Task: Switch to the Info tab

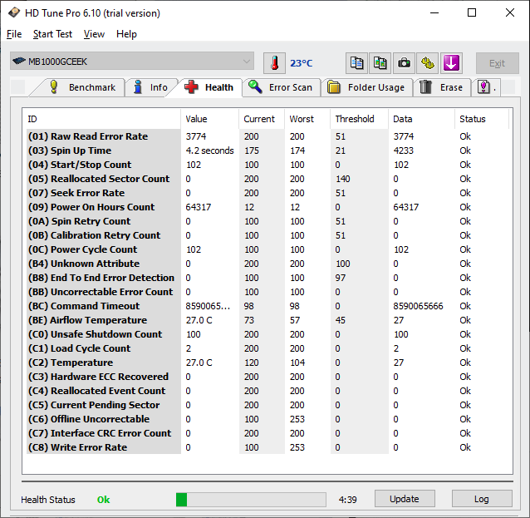Action: [151, 87]
